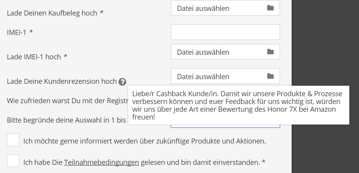Check the future products newsletter checkbox
Screen dimensions: 359x173
tap(13, 140)
